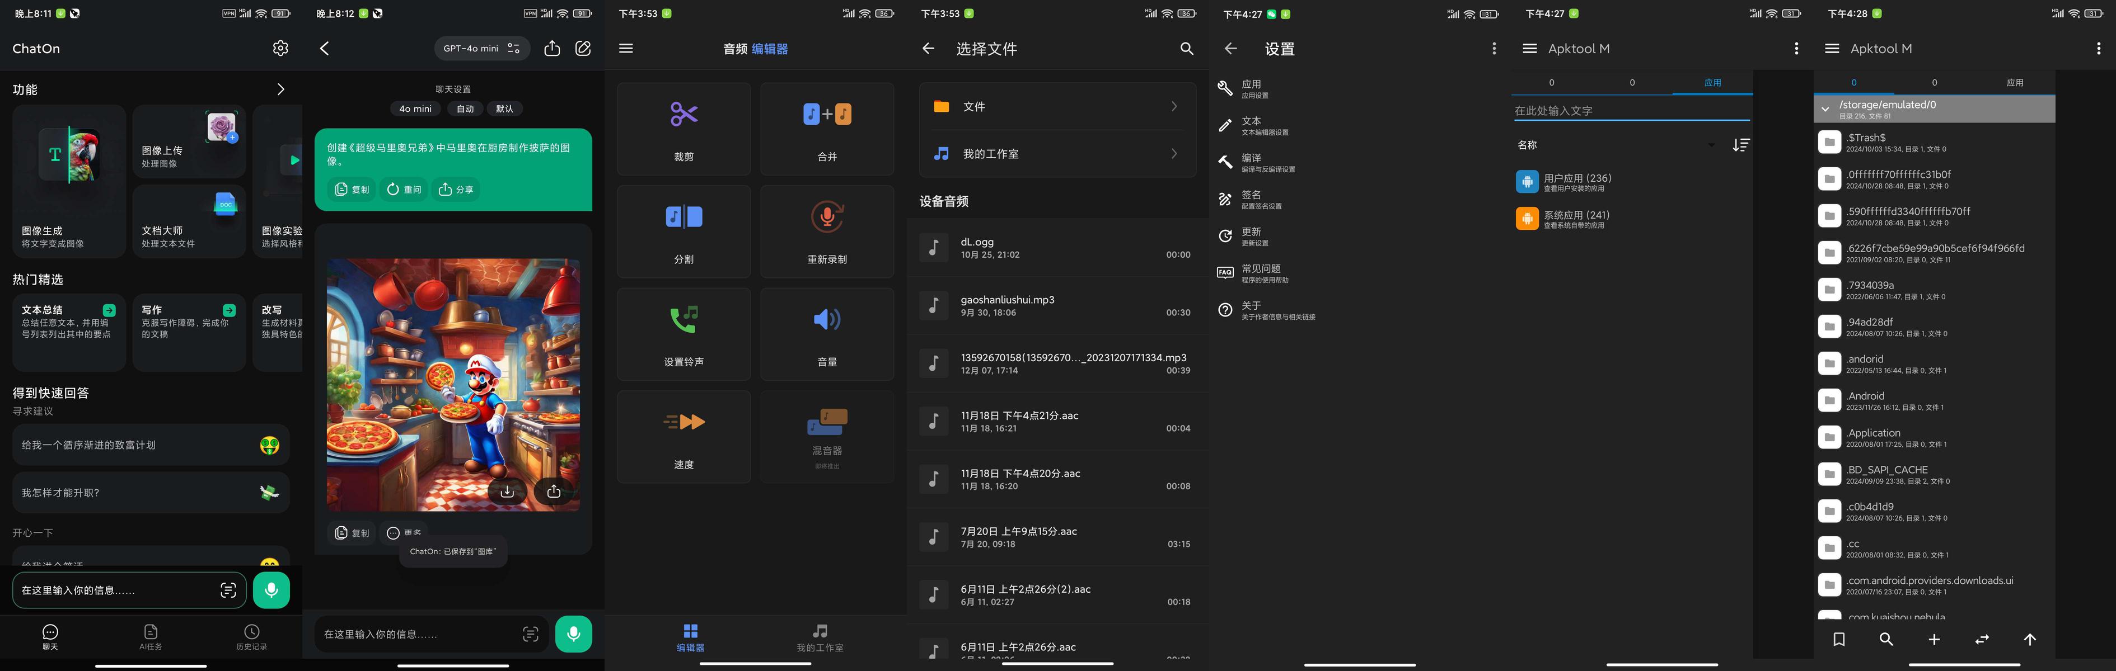This screenshot has width=2116, height=671.
Task: Open the 写作 suggestion card
Action: 189,332
